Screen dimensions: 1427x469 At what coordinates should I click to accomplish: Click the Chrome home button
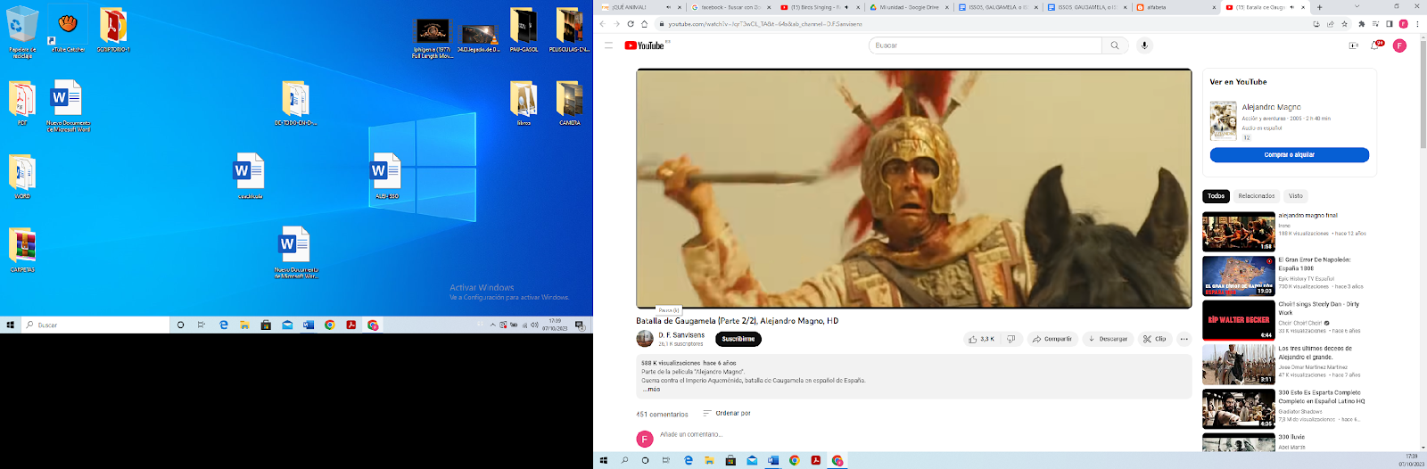tap(644, 24)
